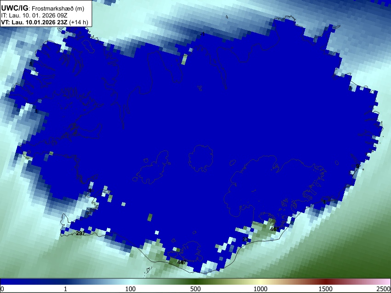
Task: Click the 9 value on the east coast
Action: click(357, 166)
